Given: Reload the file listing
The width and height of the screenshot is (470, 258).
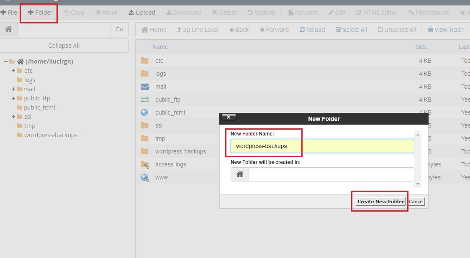Looking at the screenshot, I should tap(312, 29).
